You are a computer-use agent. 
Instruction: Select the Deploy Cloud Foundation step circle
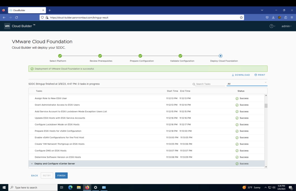(x=221, y=56)
